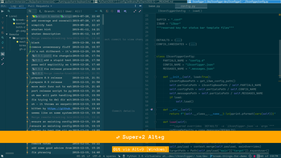The width and height of the screenshot is (281, 158).
Task: Click Python 3.6 virtualenv interpreter widget
Action: point(167,156)
